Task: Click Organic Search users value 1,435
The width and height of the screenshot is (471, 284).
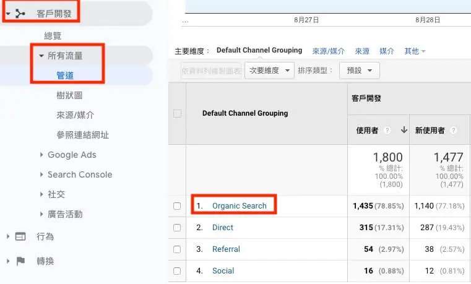Action: tap(363, 206)
